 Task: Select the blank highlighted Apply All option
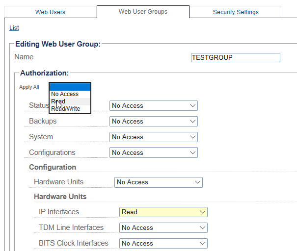point(70,87)
